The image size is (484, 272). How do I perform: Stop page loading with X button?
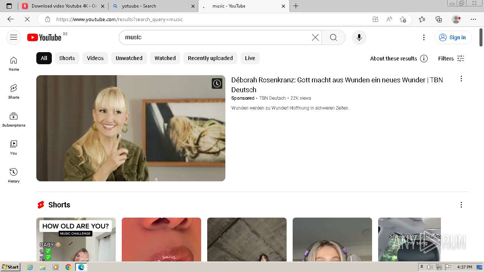(27, 19)
